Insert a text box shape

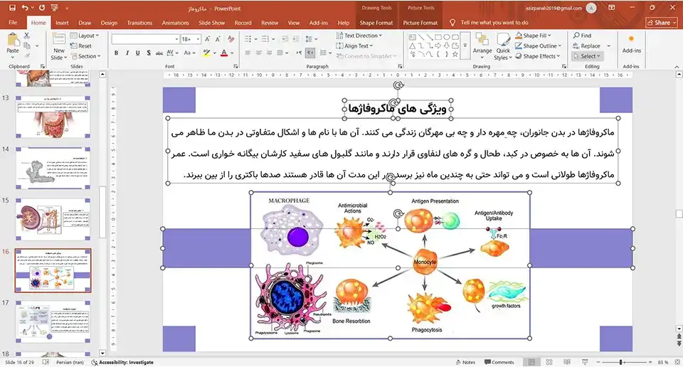click(413, 37)
